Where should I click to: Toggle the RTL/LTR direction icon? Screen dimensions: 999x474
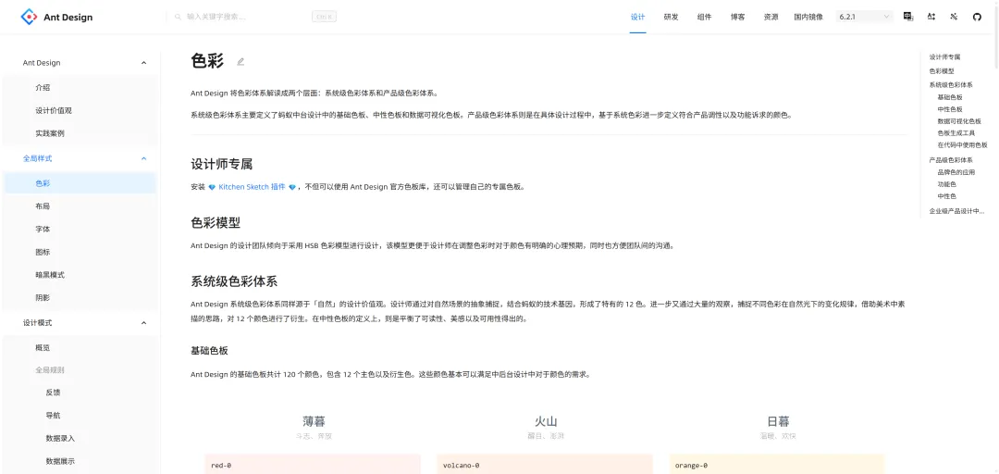[931, 18]
